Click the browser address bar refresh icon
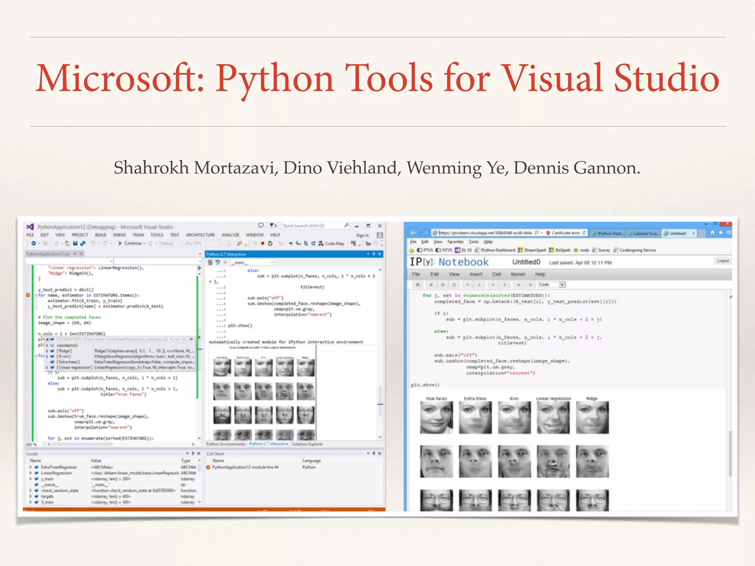Image resolution: width=755 pixels, height=566 pixels. [584, 233]
